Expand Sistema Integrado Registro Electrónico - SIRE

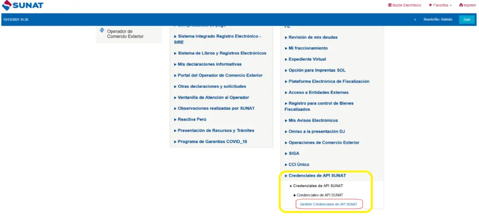click(217, 39)
